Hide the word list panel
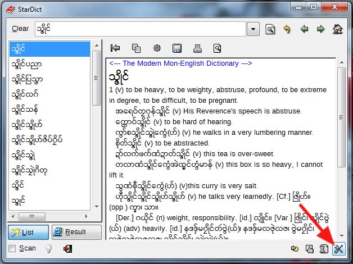Viewport: 353px width, 264px height. point(115,48)
